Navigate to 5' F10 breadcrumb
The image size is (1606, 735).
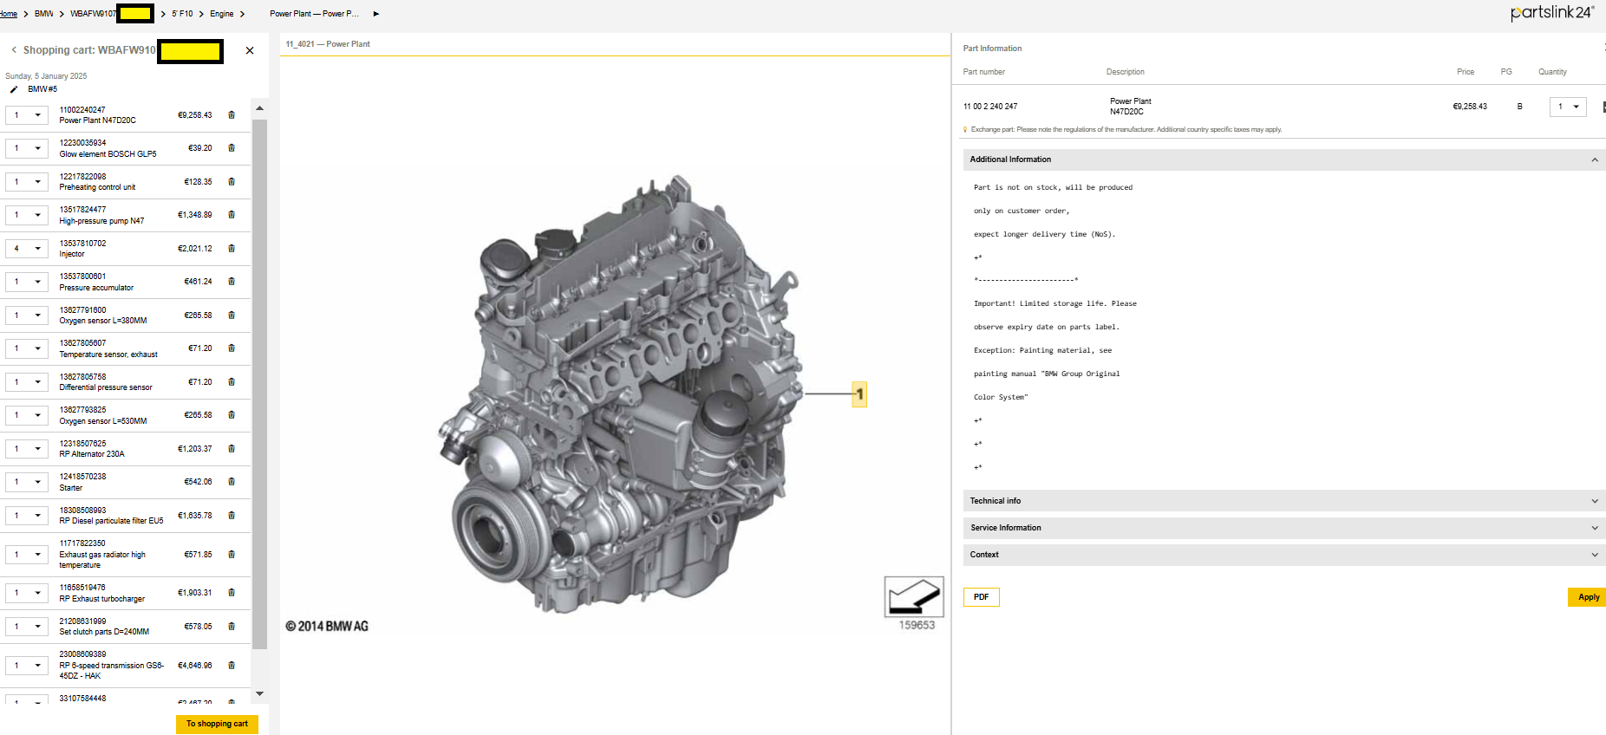[182, 14]
